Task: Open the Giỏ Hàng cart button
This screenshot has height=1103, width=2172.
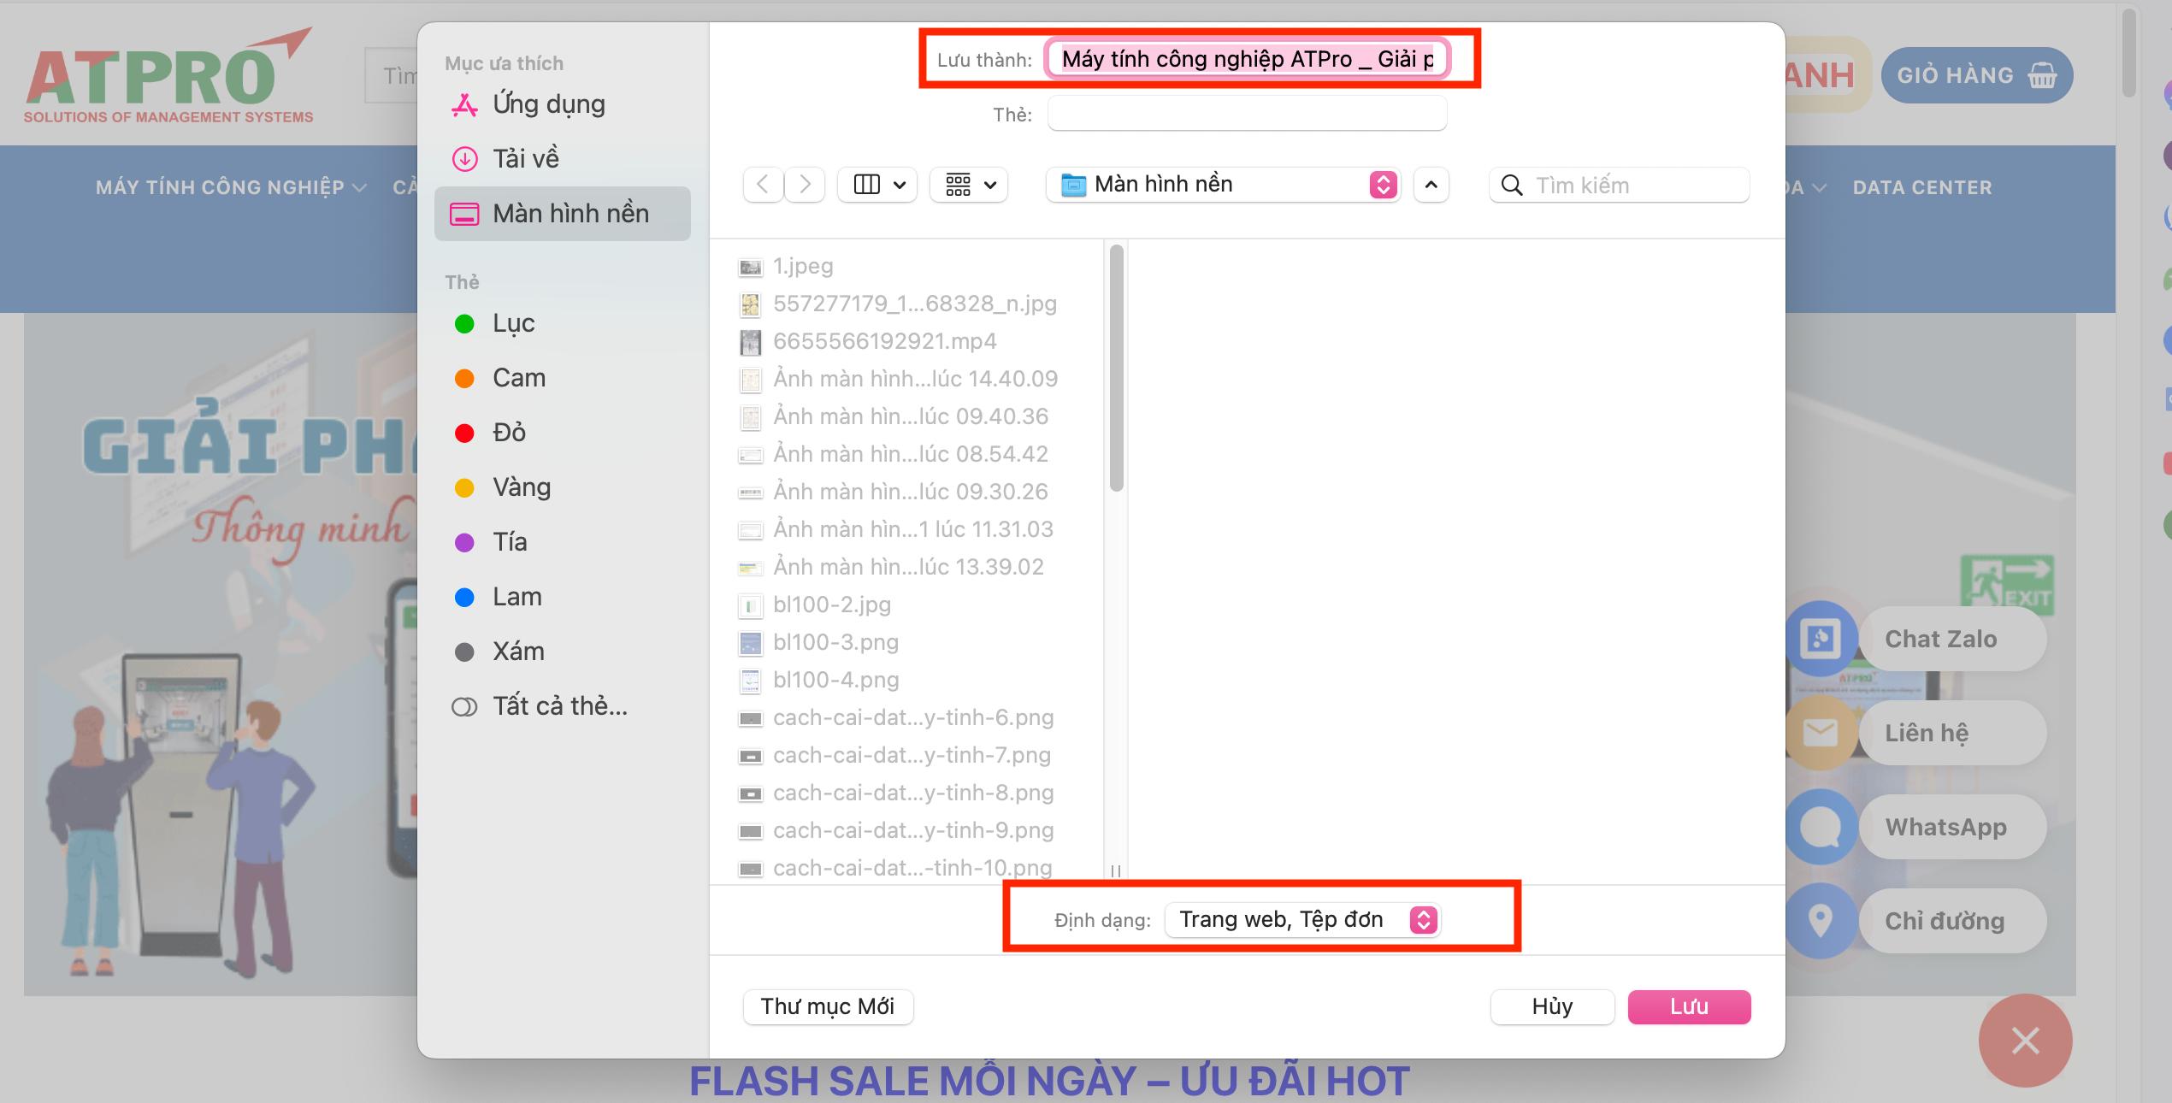Action: coord(1976,75)
